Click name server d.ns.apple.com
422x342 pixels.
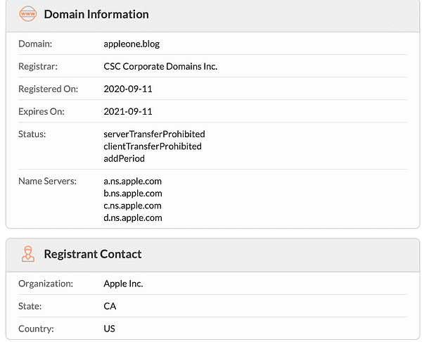pyautogui.click(x=133, y=218)
